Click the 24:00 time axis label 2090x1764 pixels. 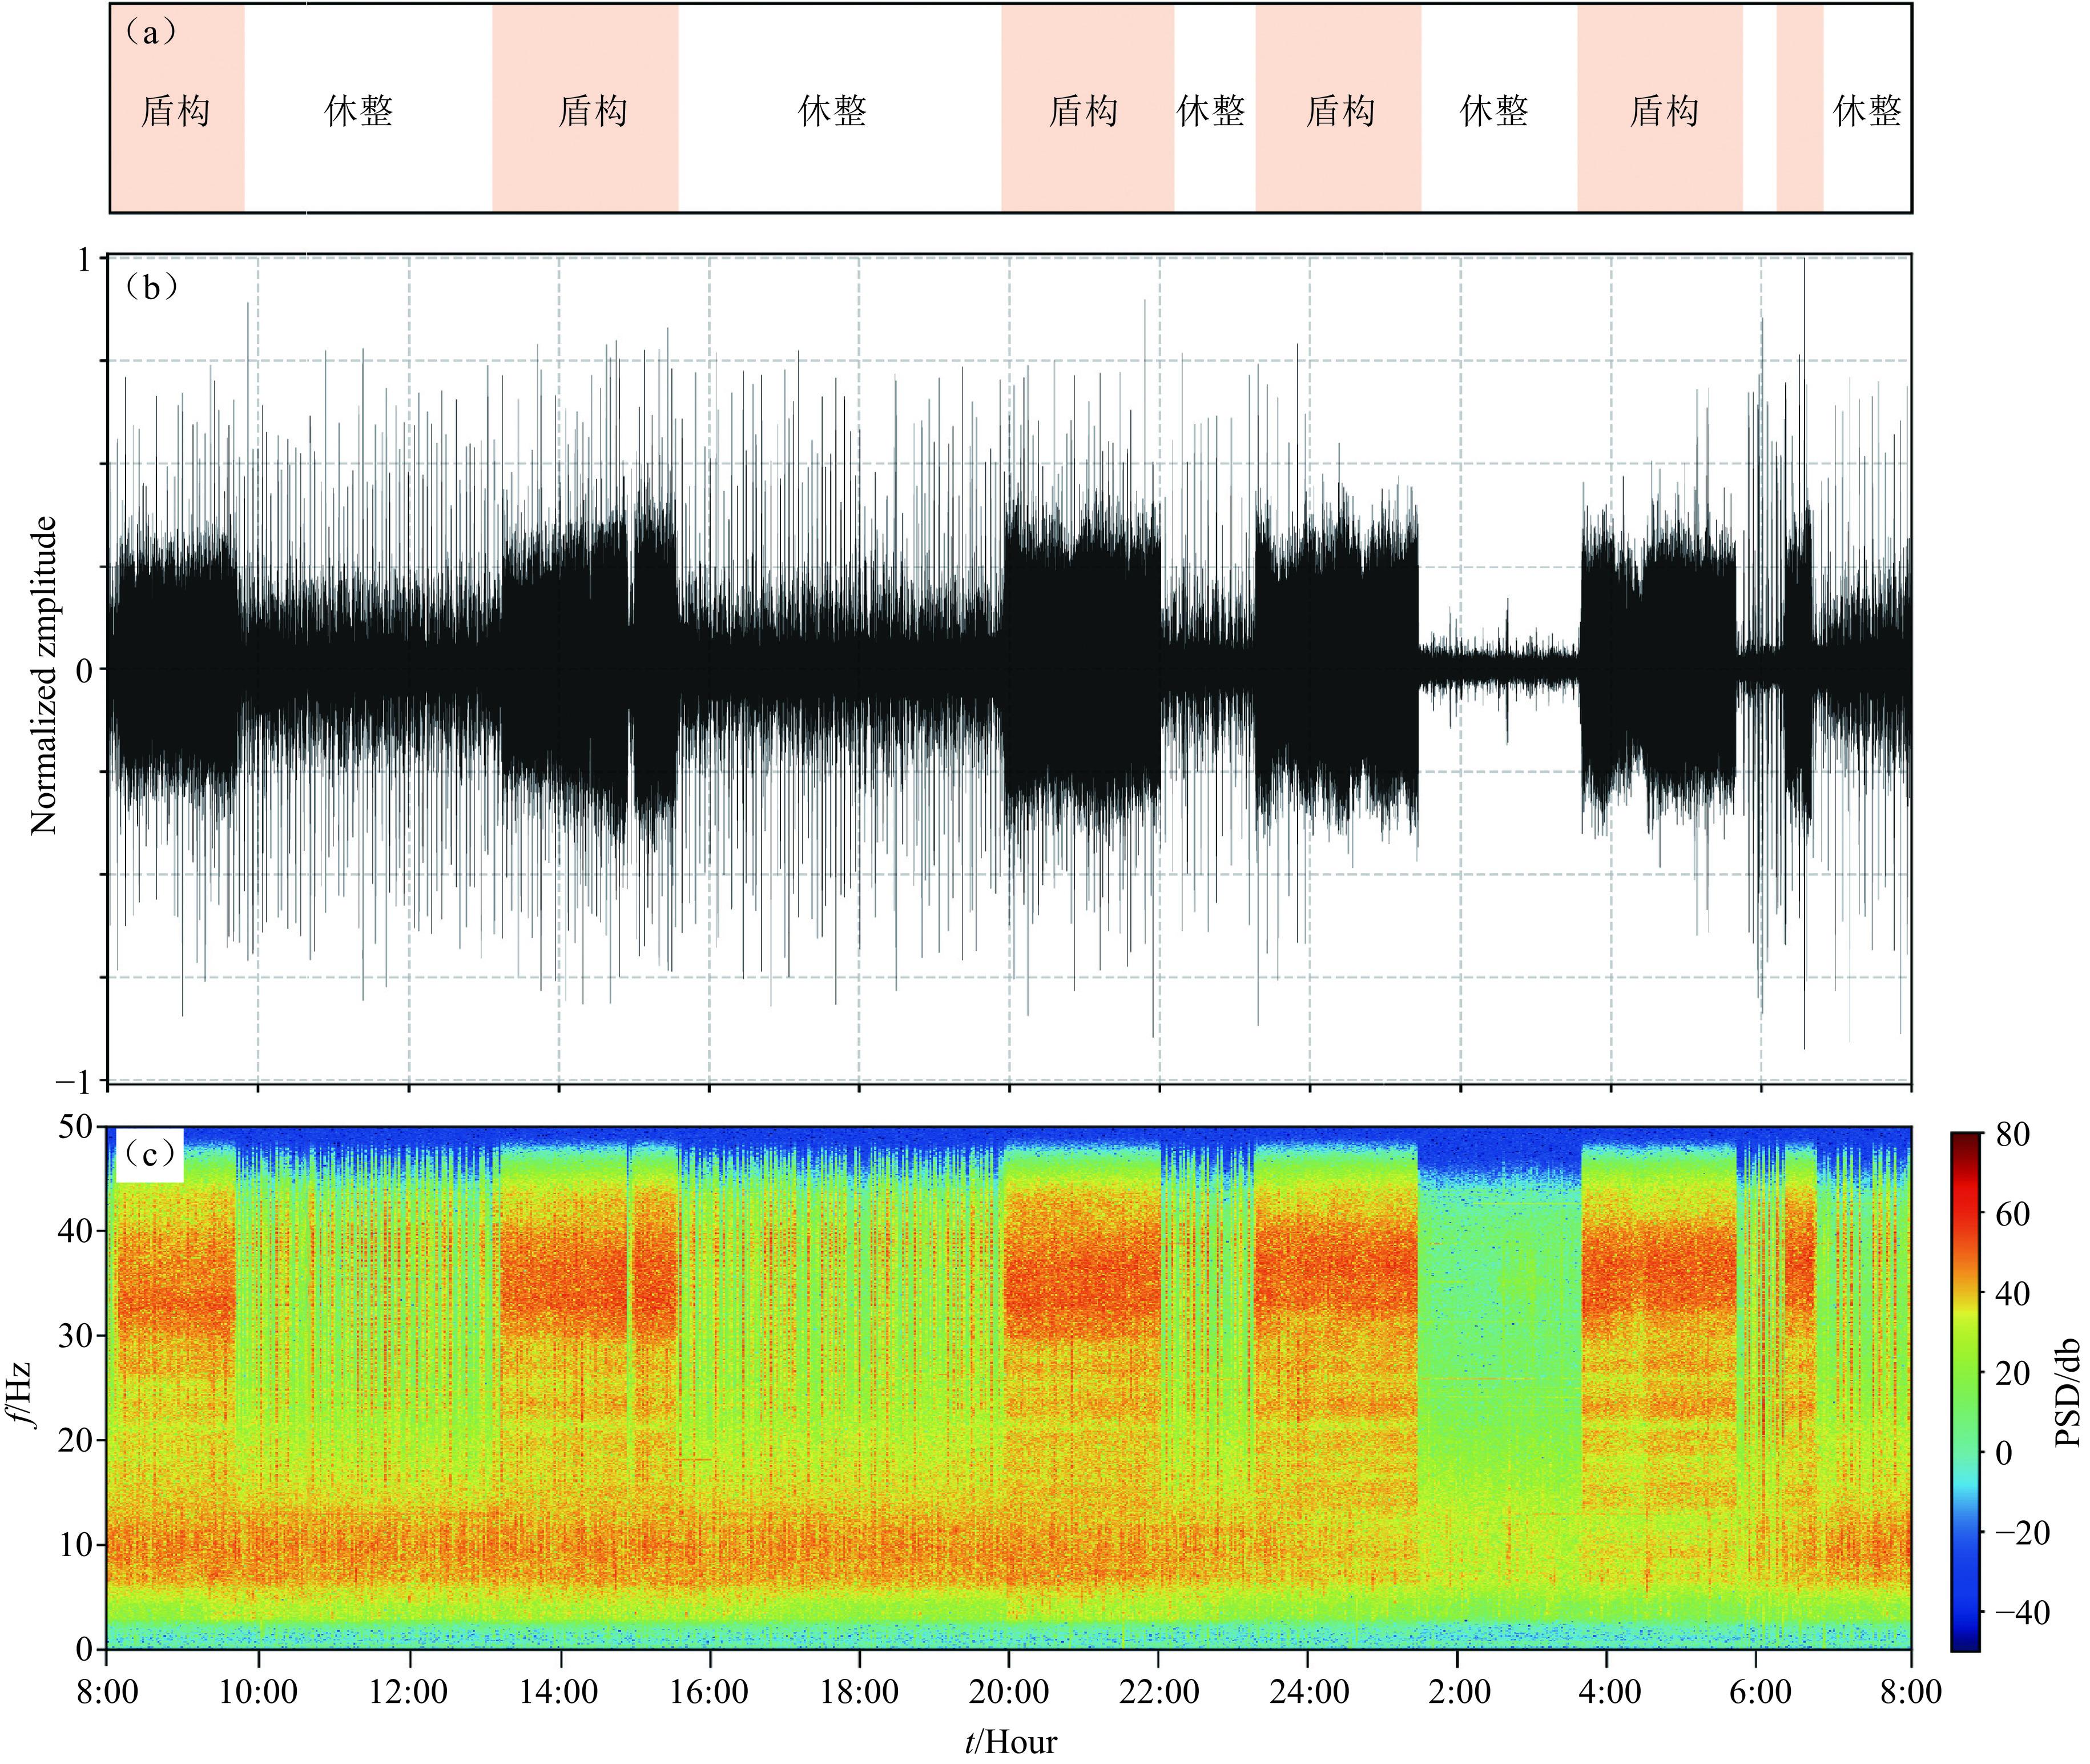1310,1692
